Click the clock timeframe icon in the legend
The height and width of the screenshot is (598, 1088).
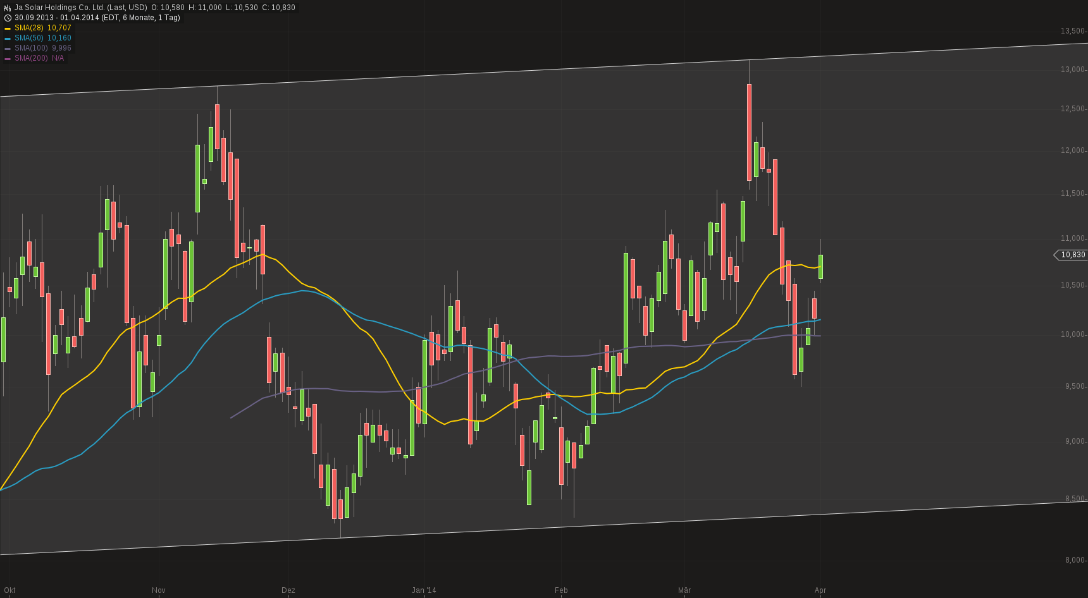pos(8,18)
